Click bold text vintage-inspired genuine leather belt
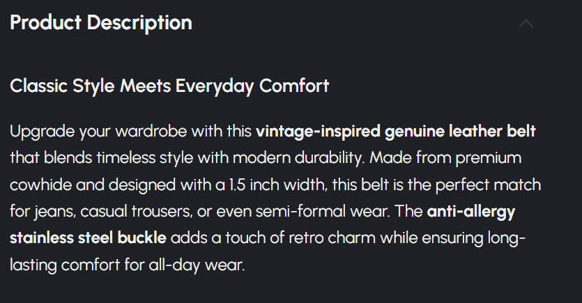582x303 pixels. pos(395,131)
